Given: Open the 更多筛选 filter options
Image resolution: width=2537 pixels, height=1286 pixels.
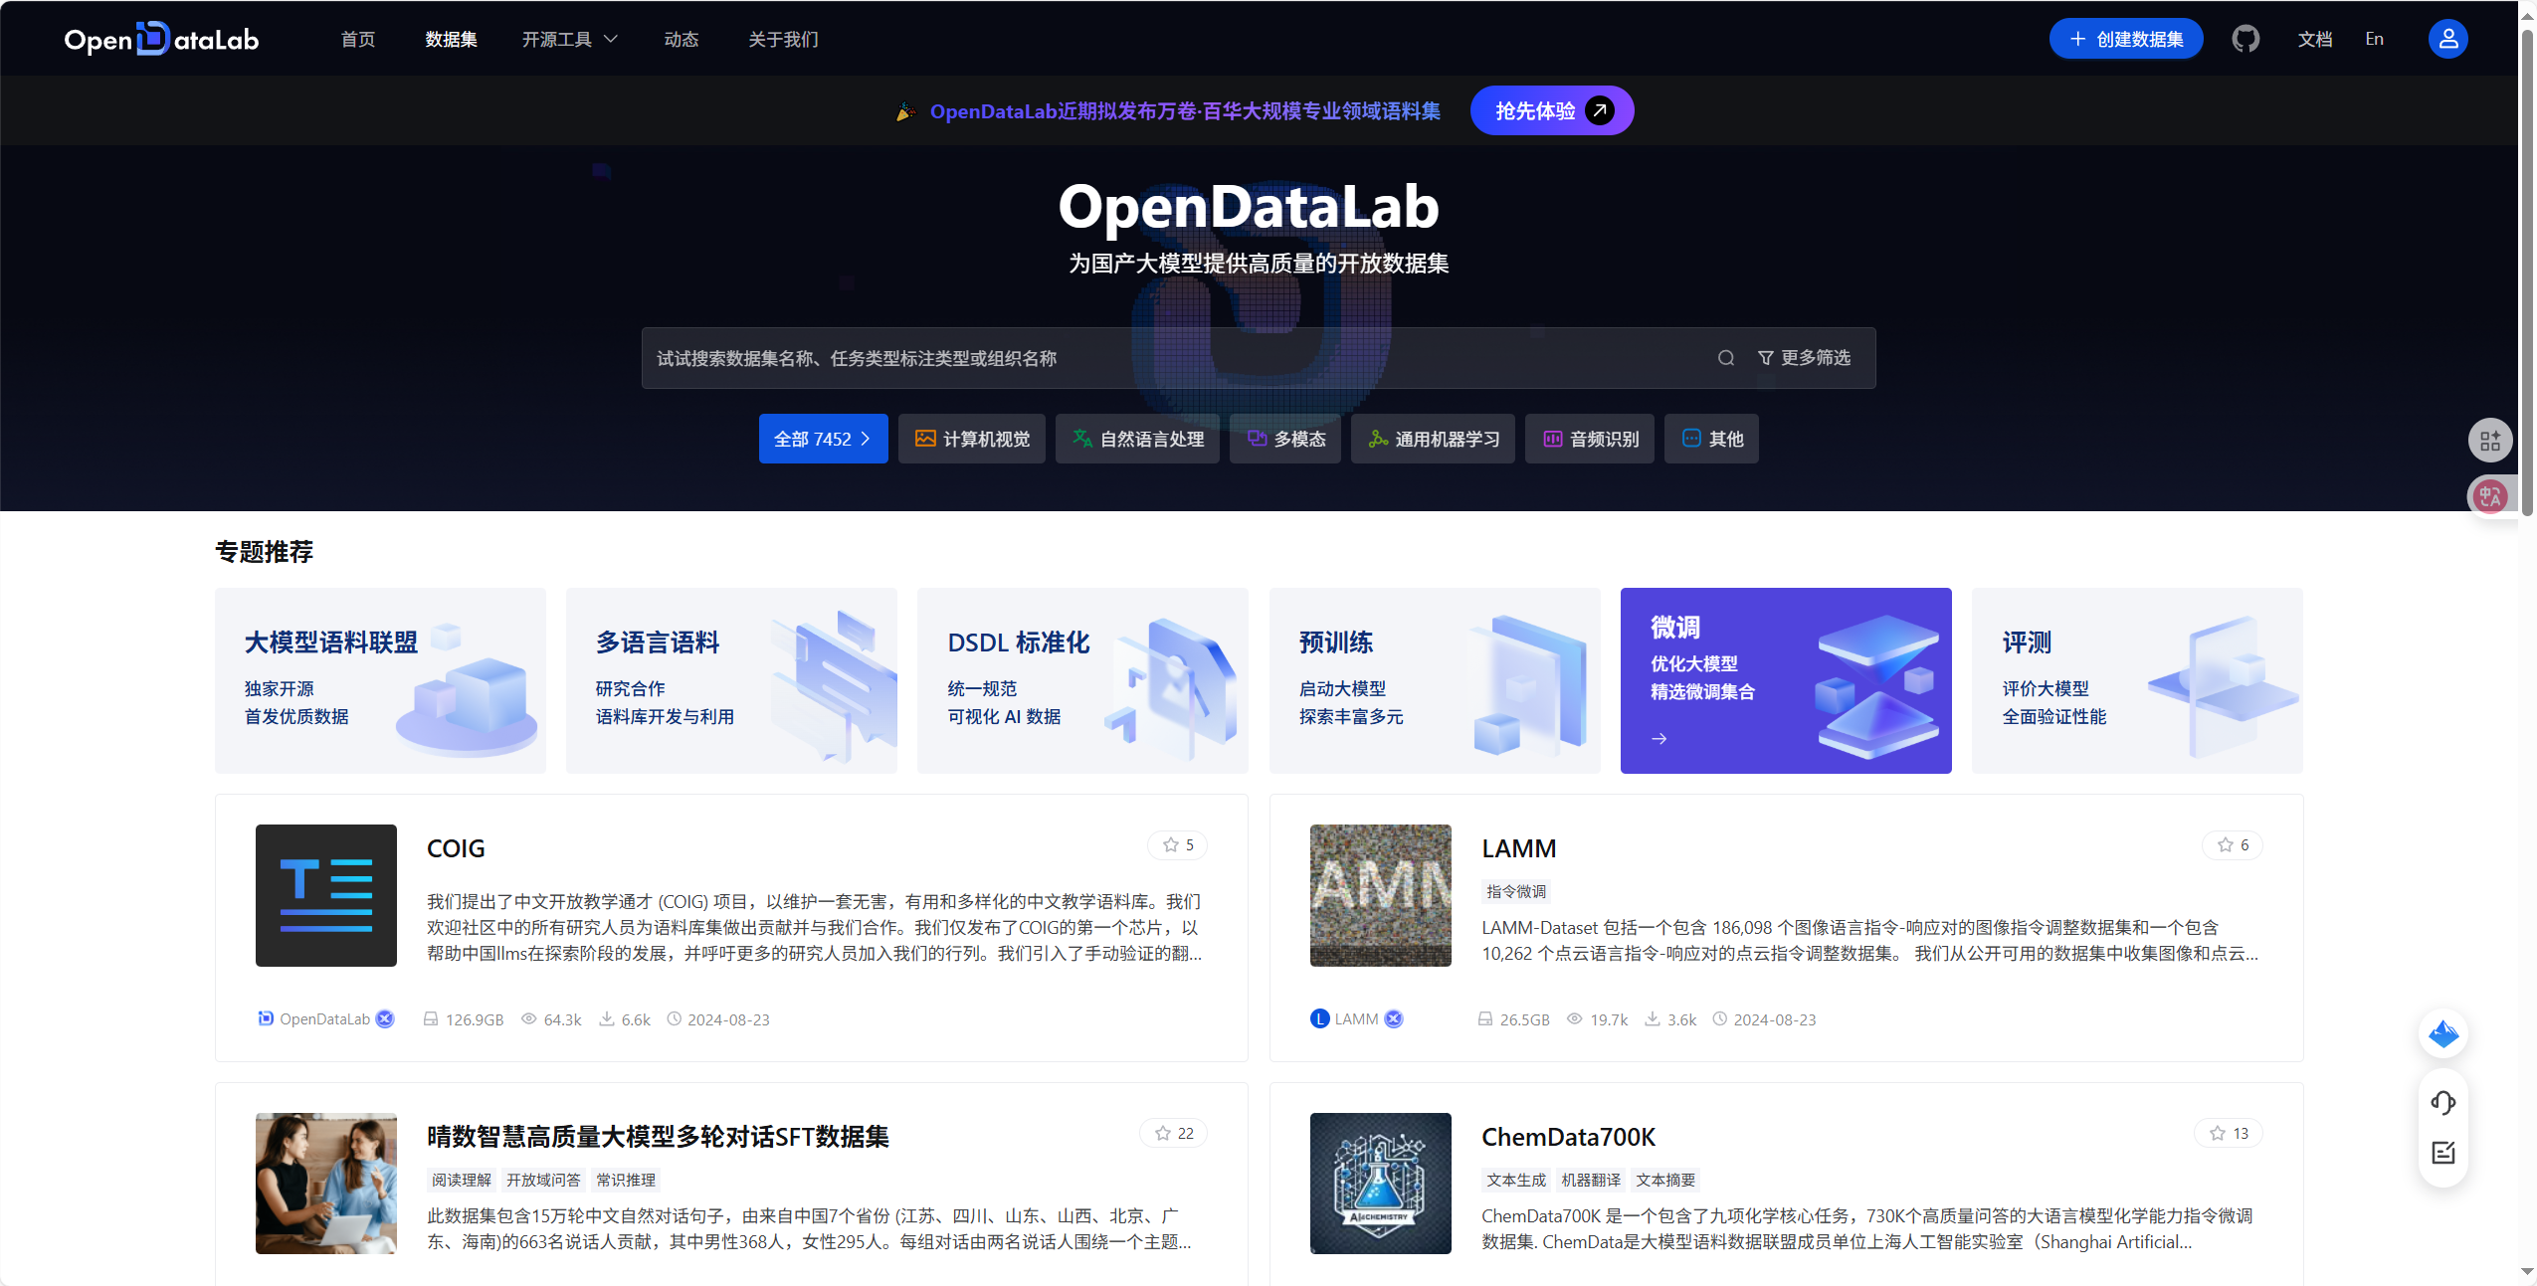Looking at the screenshot, I should tap(1803, 358).
